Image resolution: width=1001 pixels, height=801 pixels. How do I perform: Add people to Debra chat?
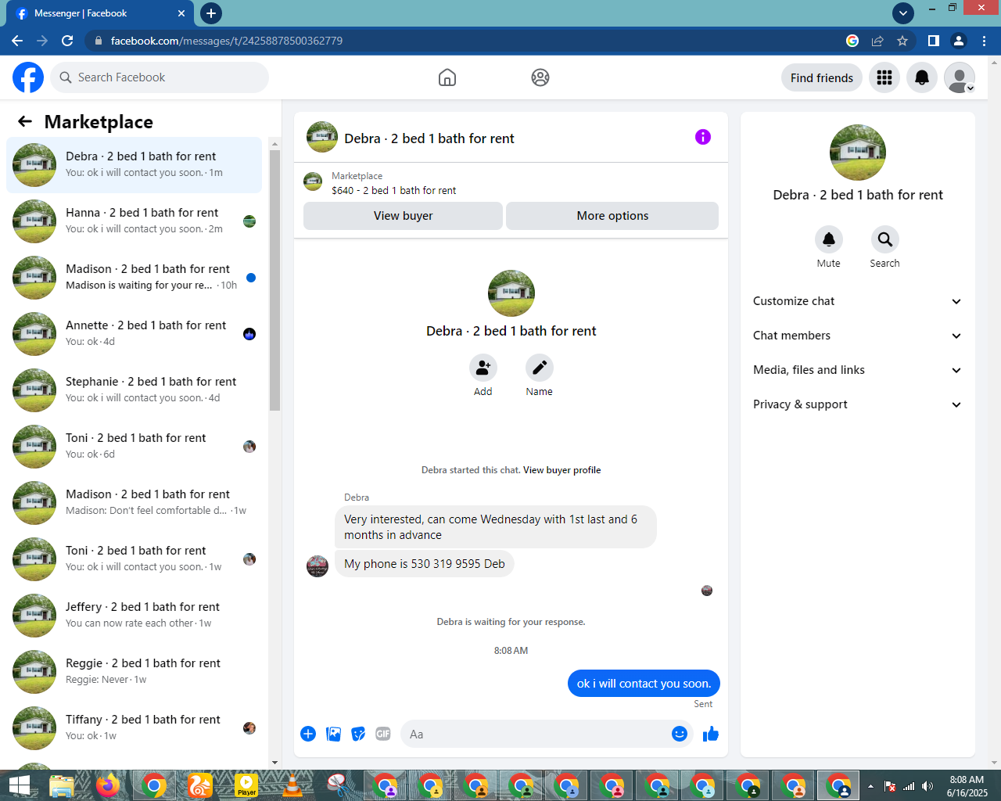[483, 368]
